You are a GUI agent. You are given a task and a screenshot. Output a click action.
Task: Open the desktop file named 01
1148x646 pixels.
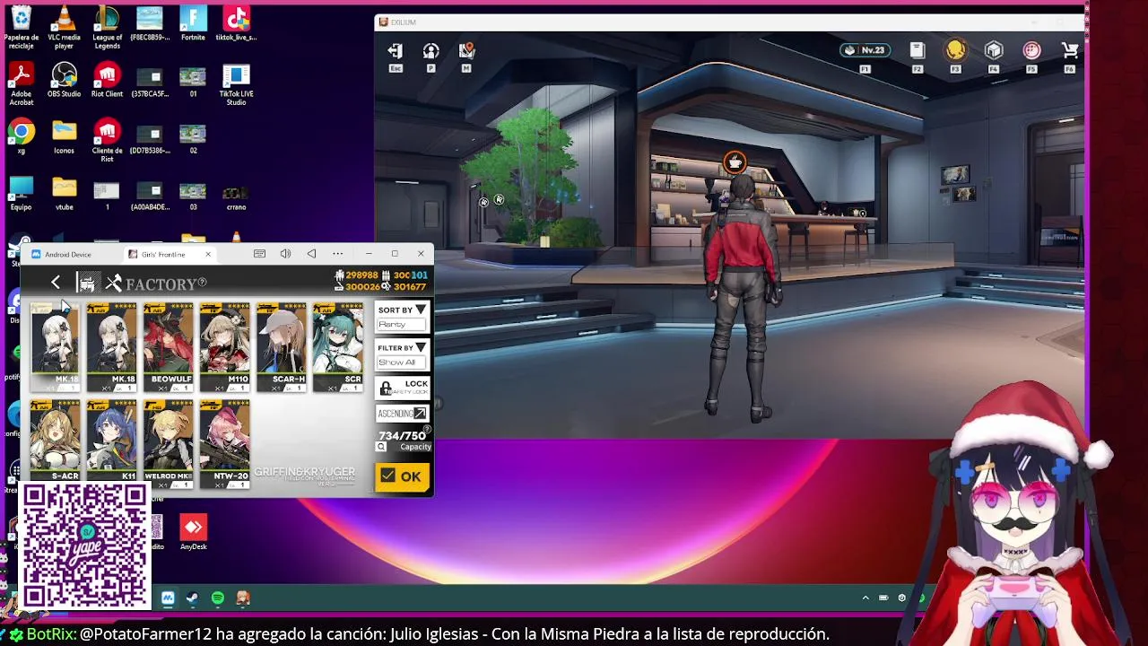tap(193, 82)
